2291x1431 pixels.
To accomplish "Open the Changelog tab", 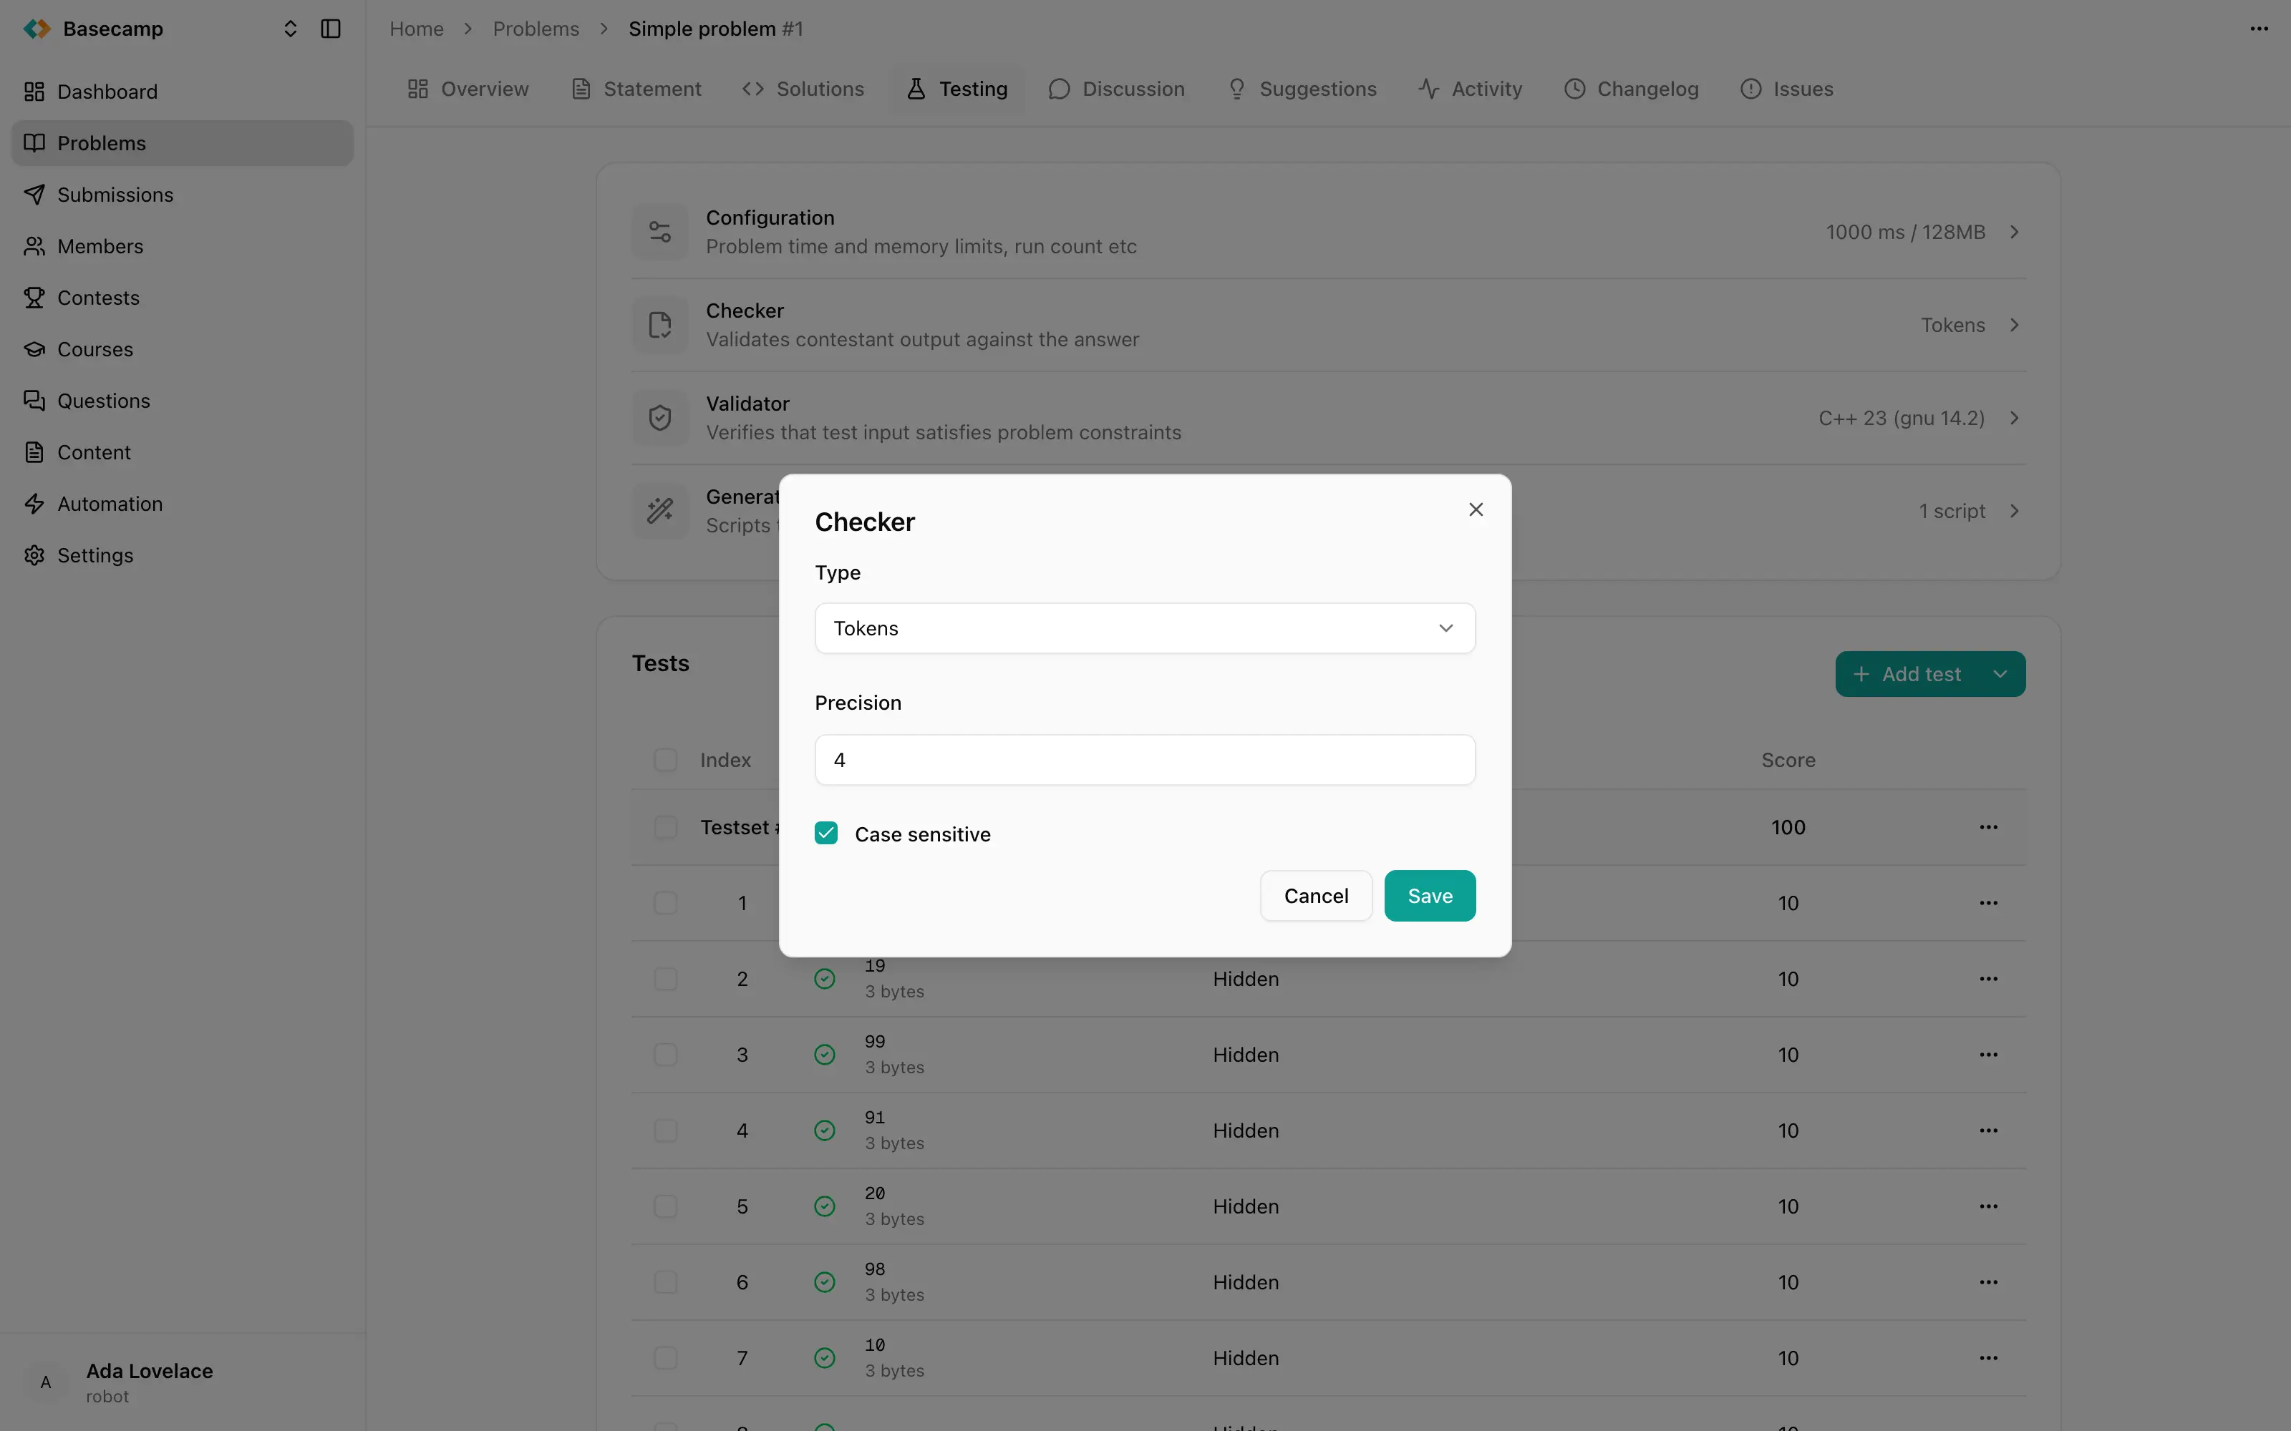I will click(1631, 89).
